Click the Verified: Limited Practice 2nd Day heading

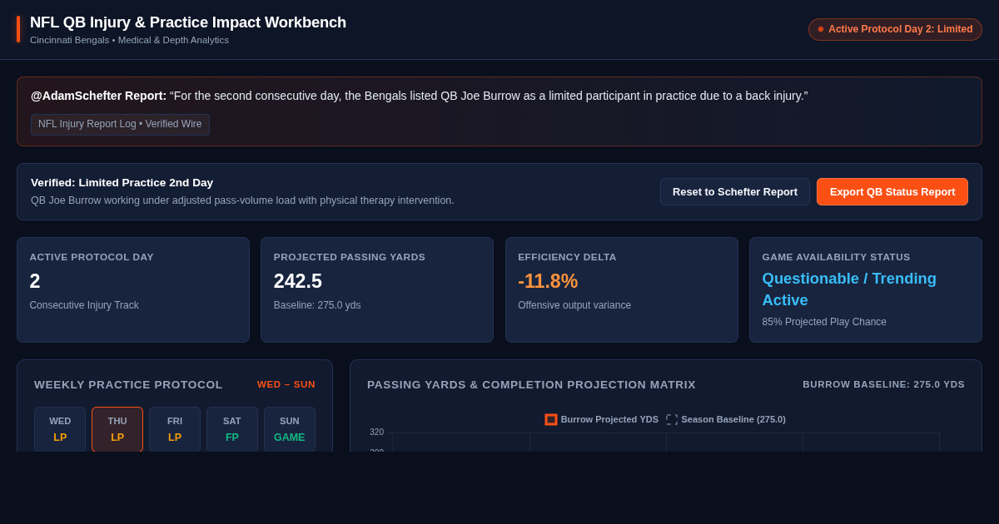pos(122,182)
